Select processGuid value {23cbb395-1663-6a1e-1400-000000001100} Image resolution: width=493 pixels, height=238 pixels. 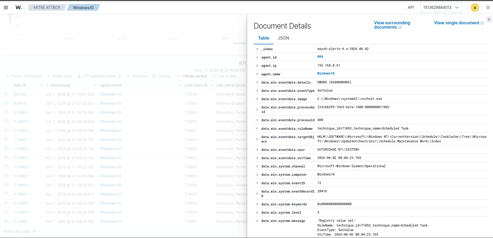353,107
